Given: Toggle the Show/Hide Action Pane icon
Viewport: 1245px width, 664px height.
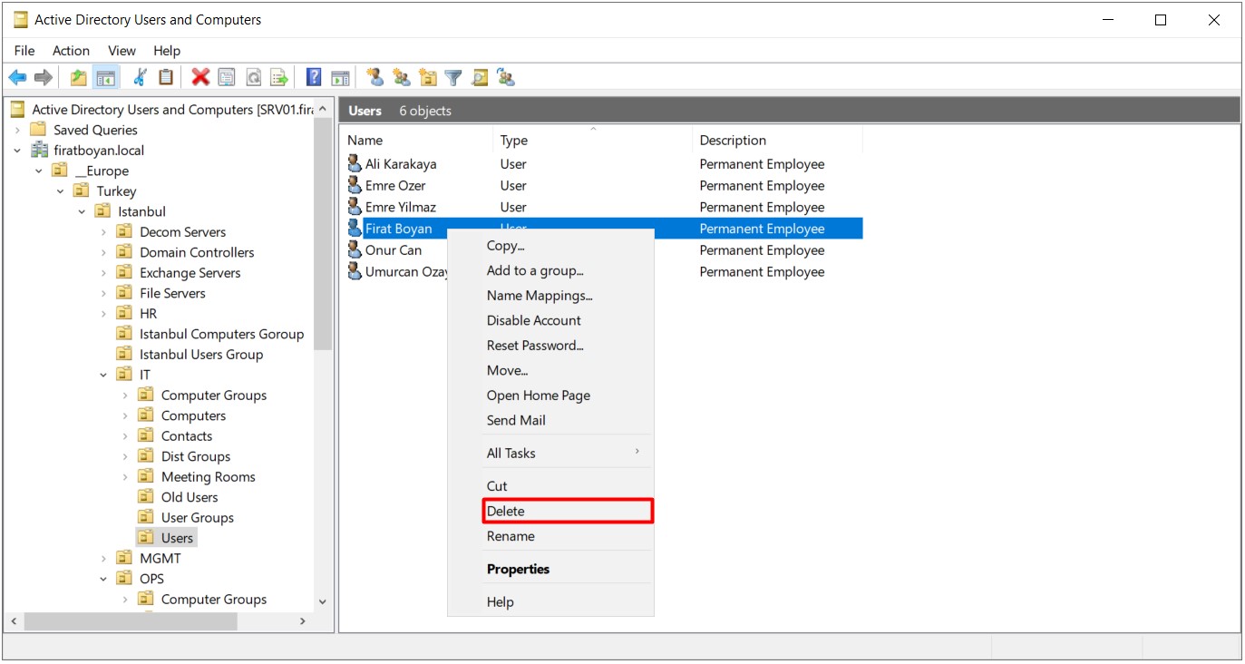Looking at the screenshot, I should click(340, 78).
